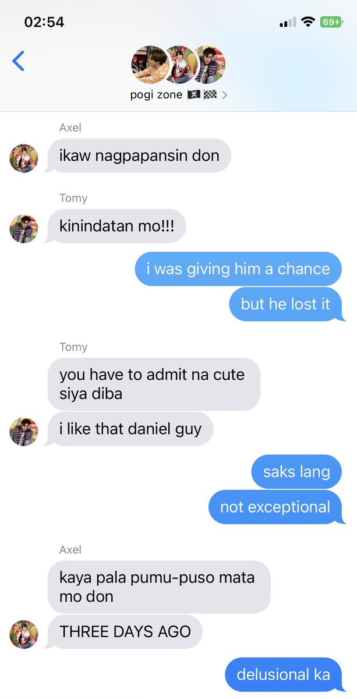
Task: Tap Tomy's avatar beside 'kinindatan mo!!!'
Action: click(x=24, y=229)
